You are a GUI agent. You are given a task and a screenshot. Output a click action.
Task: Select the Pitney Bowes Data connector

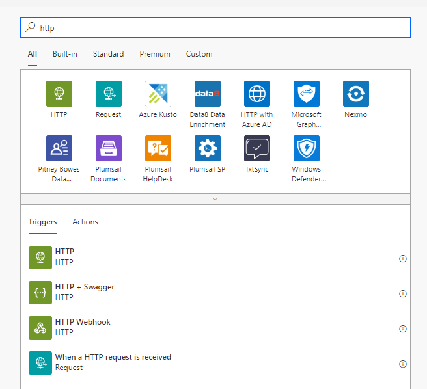click(x=59, y=148)
